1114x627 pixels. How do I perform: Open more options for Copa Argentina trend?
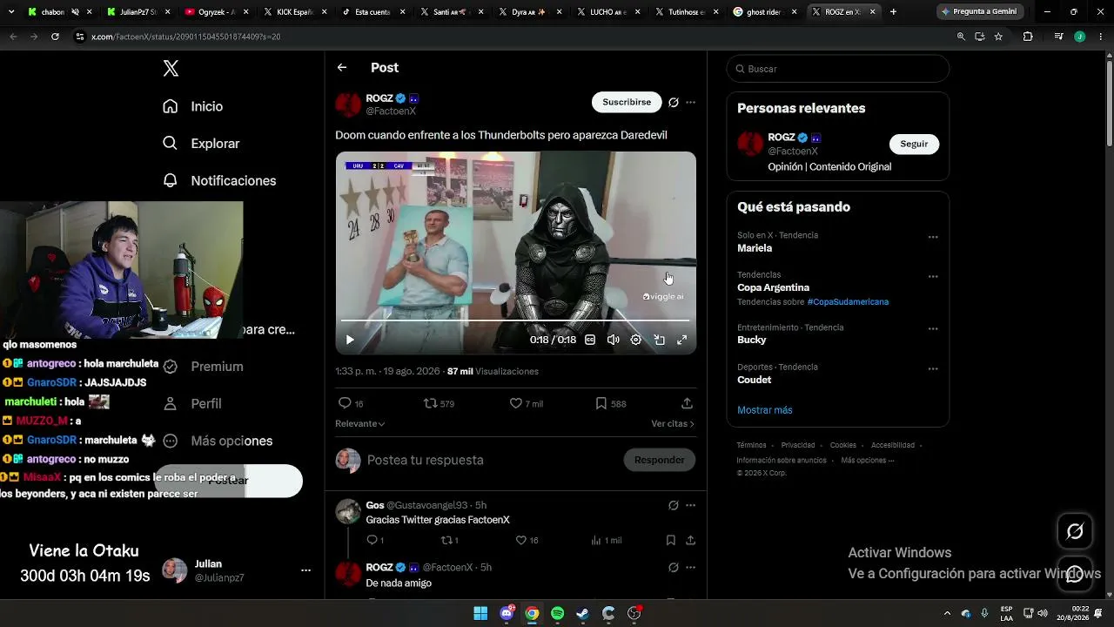point(933,277)
